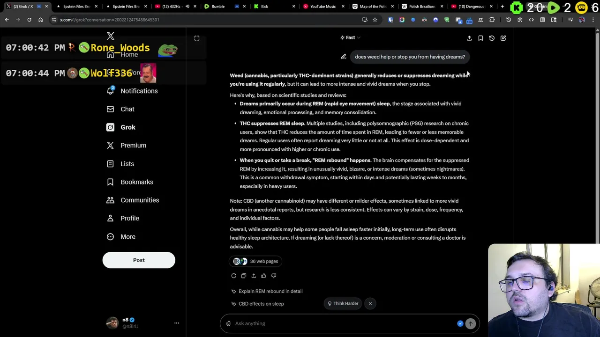Close the Grok / X tab
Image resolution: width=600 pixels, height=337 pixels.
click(46, 7)
